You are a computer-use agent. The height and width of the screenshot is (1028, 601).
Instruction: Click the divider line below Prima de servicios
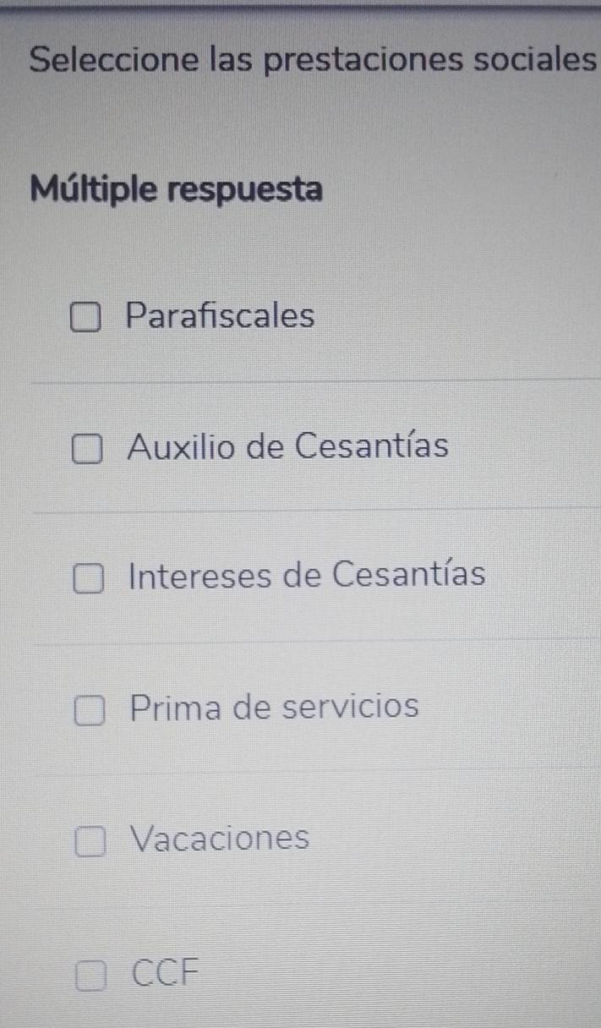pos(314,772)
